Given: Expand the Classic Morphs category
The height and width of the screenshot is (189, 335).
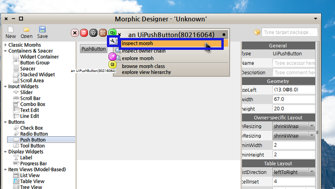Looking at the screenshot, I should click(5, 45).
